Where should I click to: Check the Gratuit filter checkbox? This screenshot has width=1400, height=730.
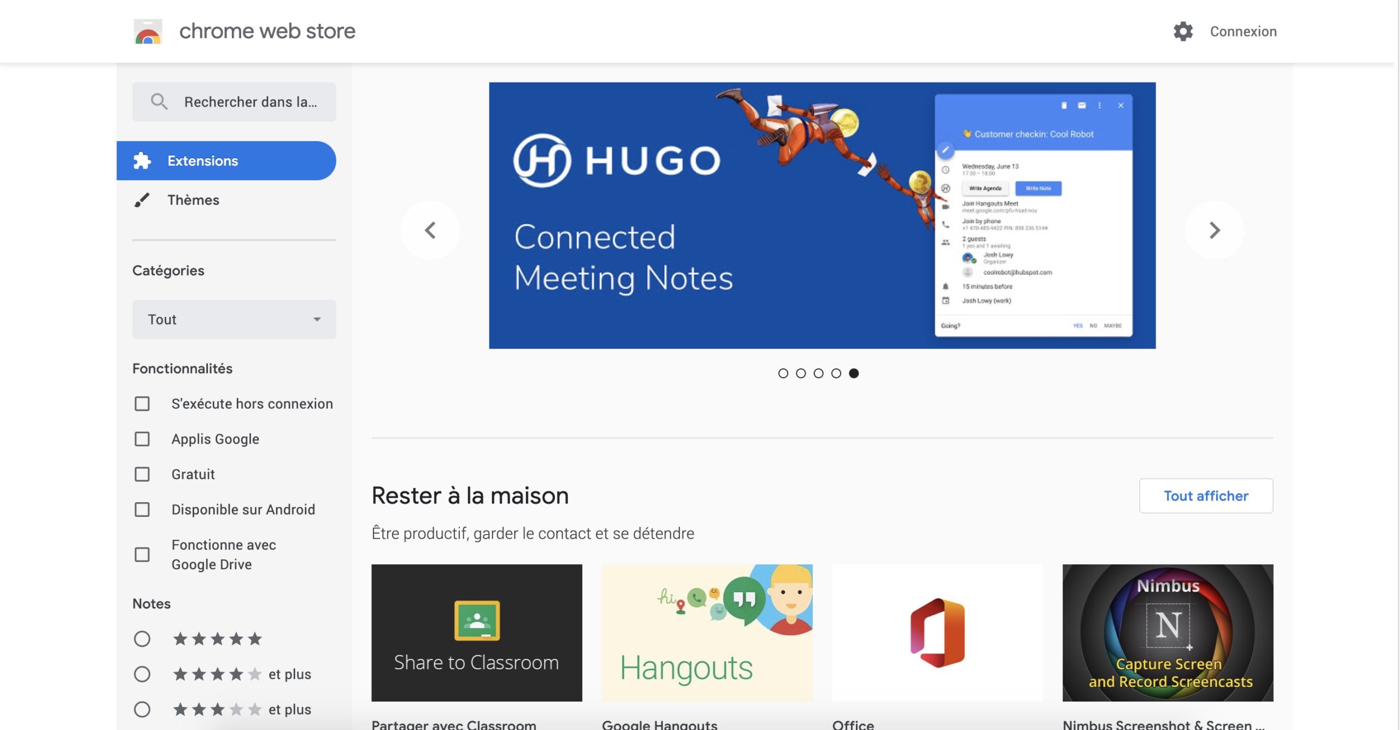click(142, 474)
